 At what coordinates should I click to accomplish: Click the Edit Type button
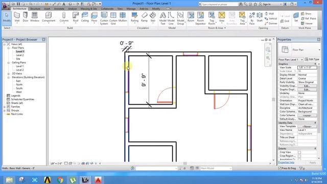pyautogui.click(x=312, y=59)
